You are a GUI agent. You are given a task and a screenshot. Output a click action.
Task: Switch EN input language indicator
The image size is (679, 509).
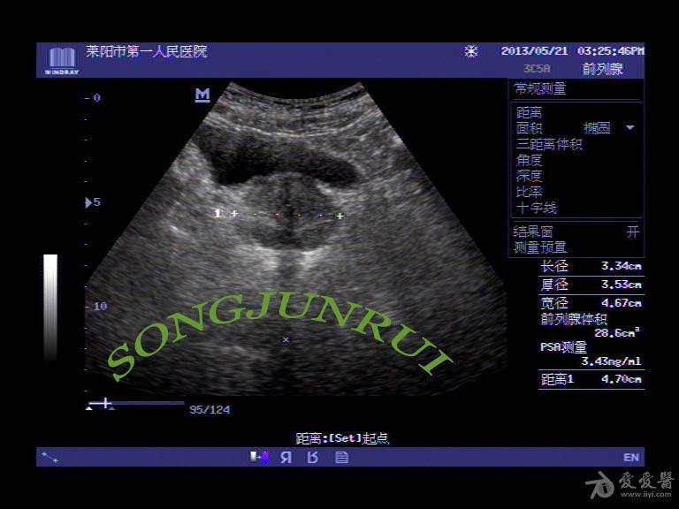click(631, 457)
